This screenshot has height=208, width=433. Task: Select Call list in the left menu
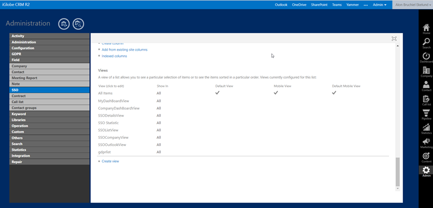pos(49,102)
